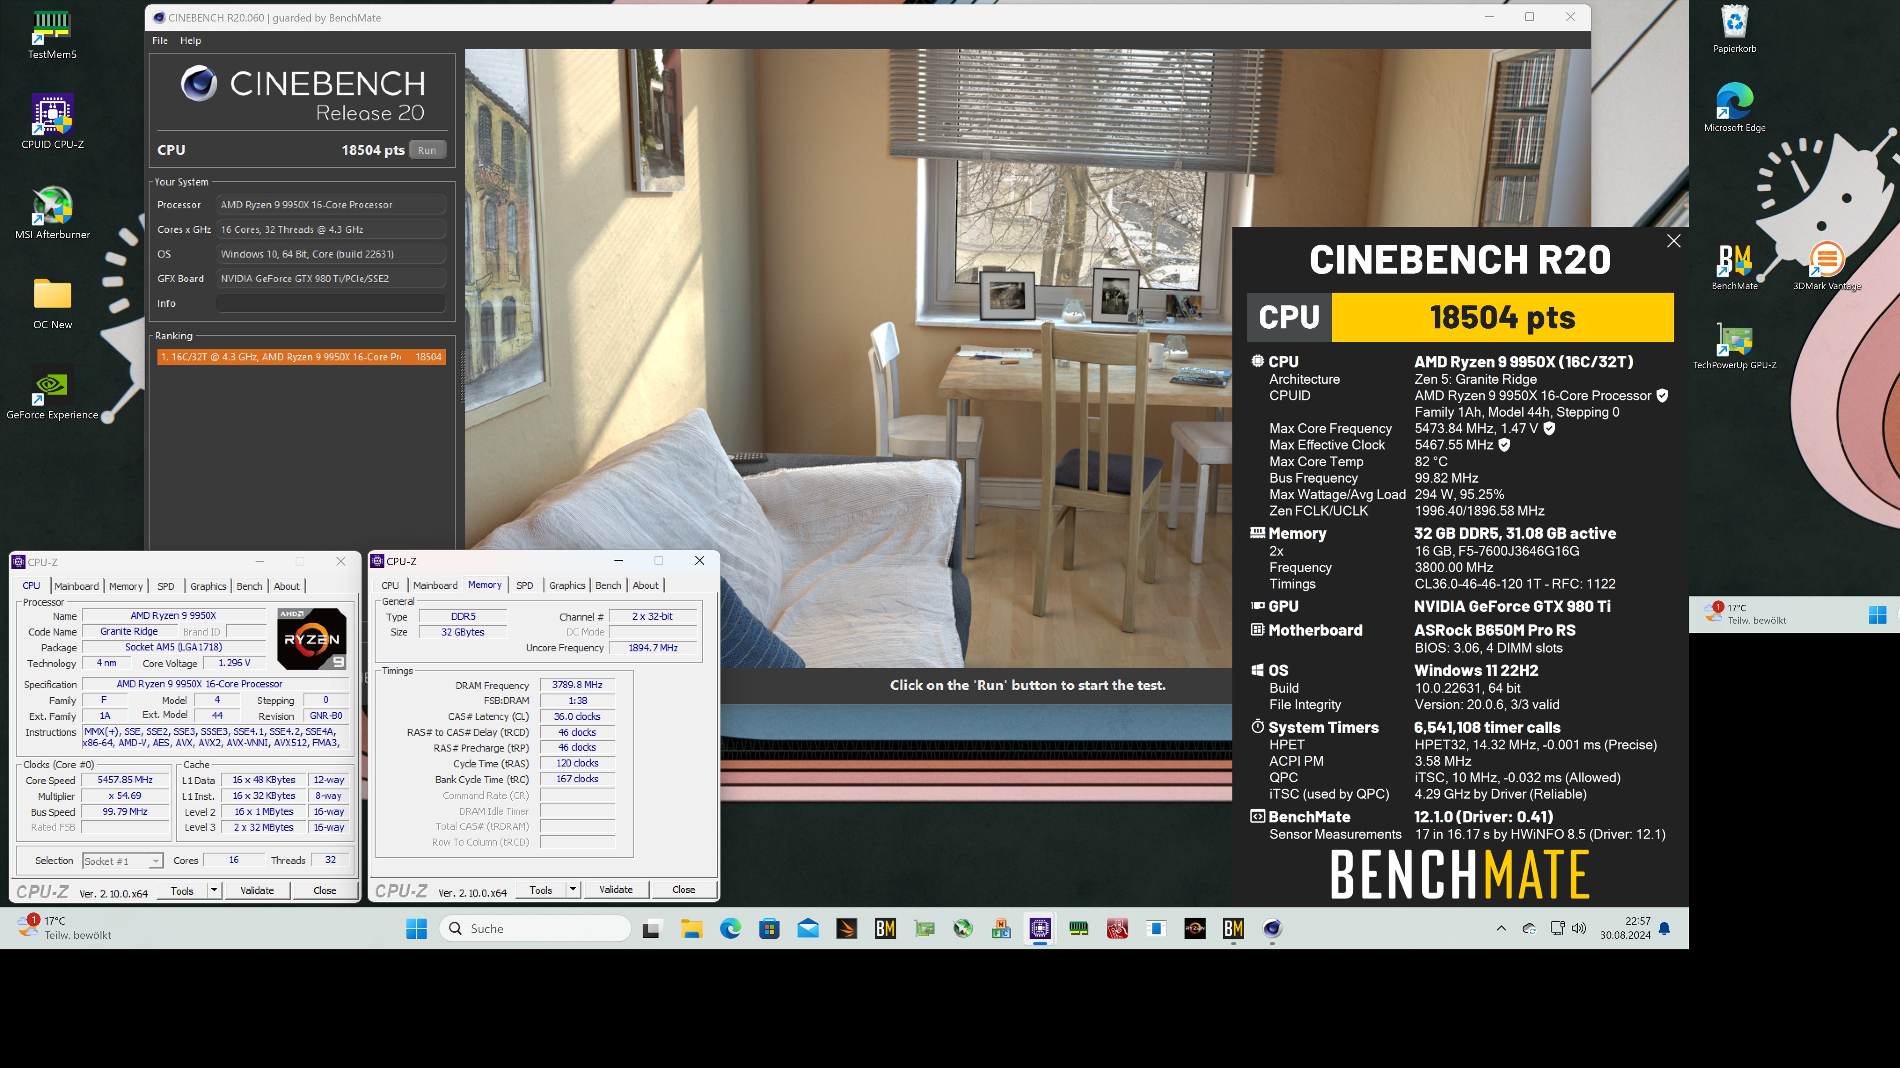Click the Suche search box on taskbar

click(536, 928)
